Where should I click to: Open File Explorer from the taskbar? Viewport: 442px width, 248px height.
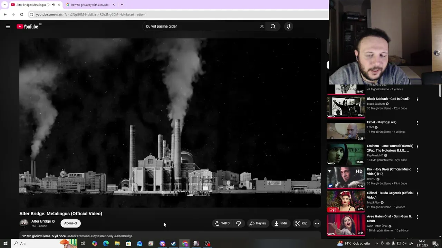(117, 244)
